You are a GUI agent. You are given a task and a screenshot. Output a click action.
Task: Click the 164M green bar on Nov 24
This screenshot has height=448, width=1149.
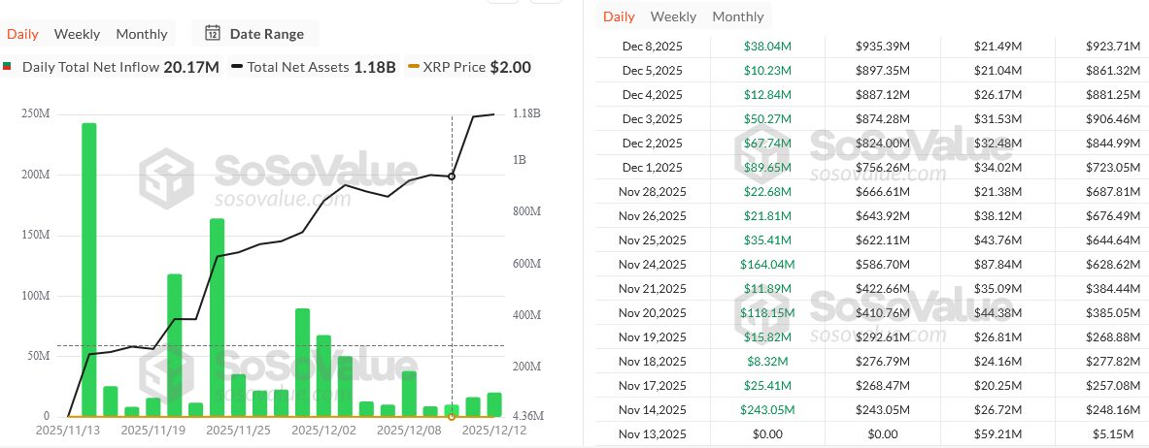[x=217, y=317]
